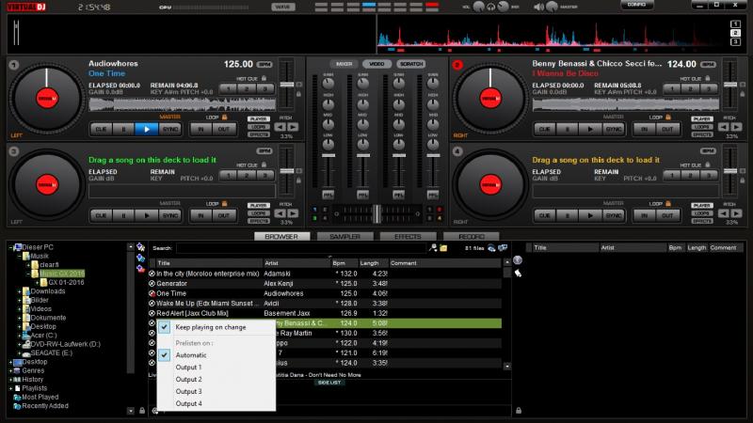Viewport: 753px width, 423px height.
Task: Click the deck 1 turntable platter
Action: click(46, 99)
